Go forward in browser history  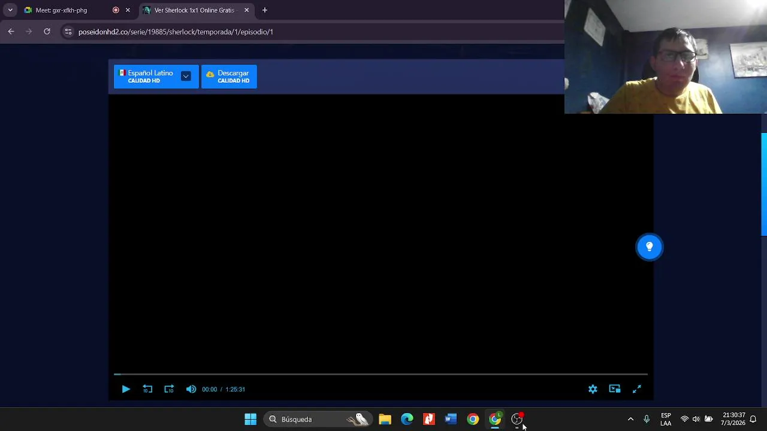tap(29, 32)
